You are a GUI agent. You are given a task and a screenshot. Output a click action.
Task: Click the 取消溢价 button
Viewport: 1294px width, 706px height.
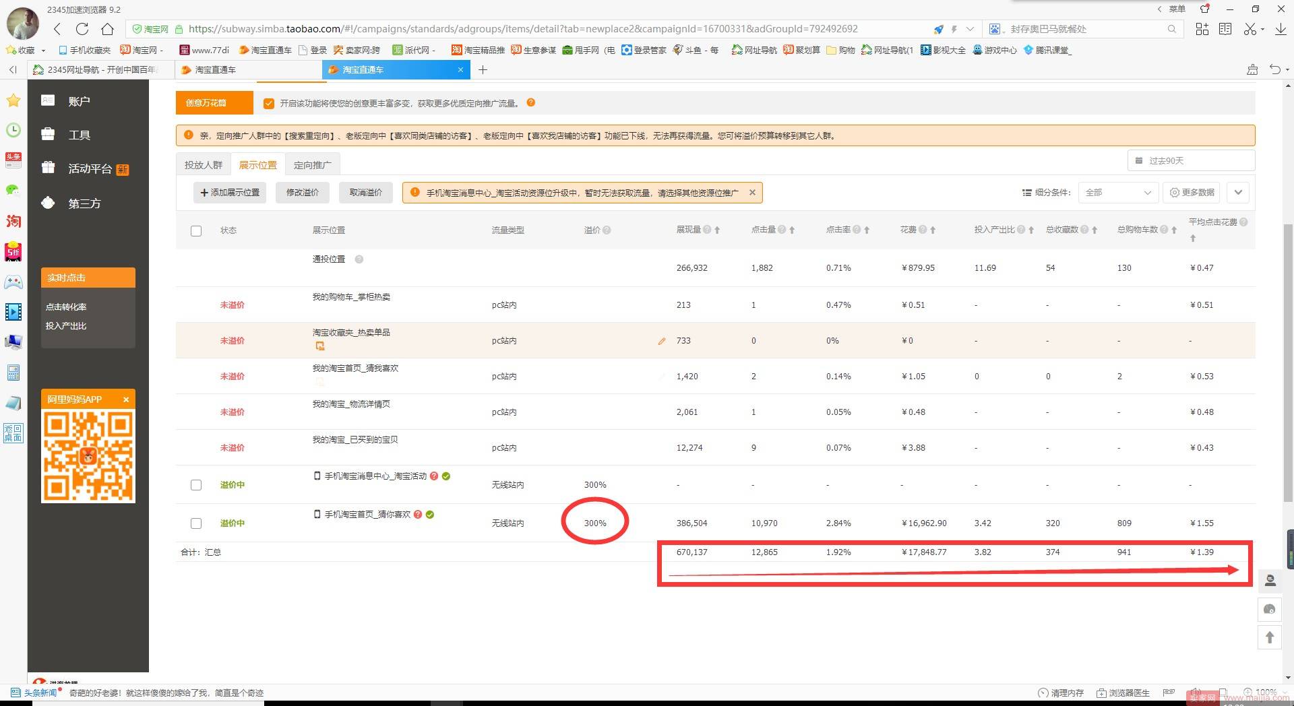point(366,193)
